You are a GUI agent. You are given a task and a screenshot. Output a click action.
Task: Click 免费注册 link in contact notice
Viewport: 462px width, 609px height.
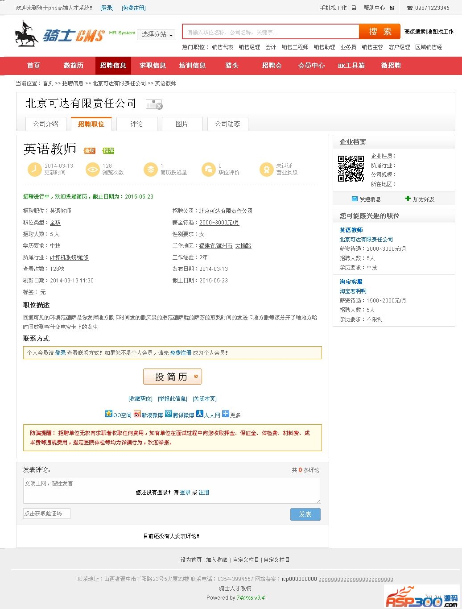[x=181, y=352]
